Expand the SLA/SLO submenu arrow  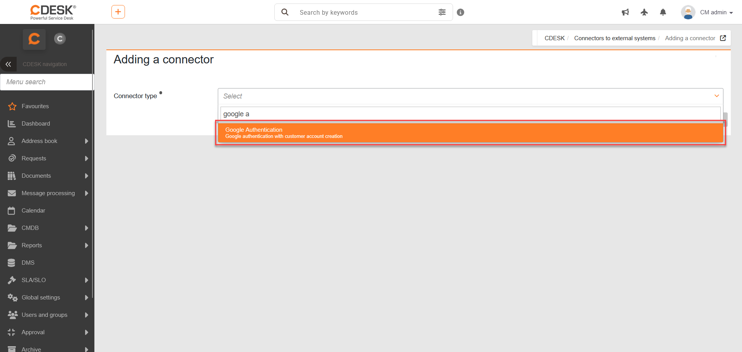pyautogui.click(x=87, y=280)
